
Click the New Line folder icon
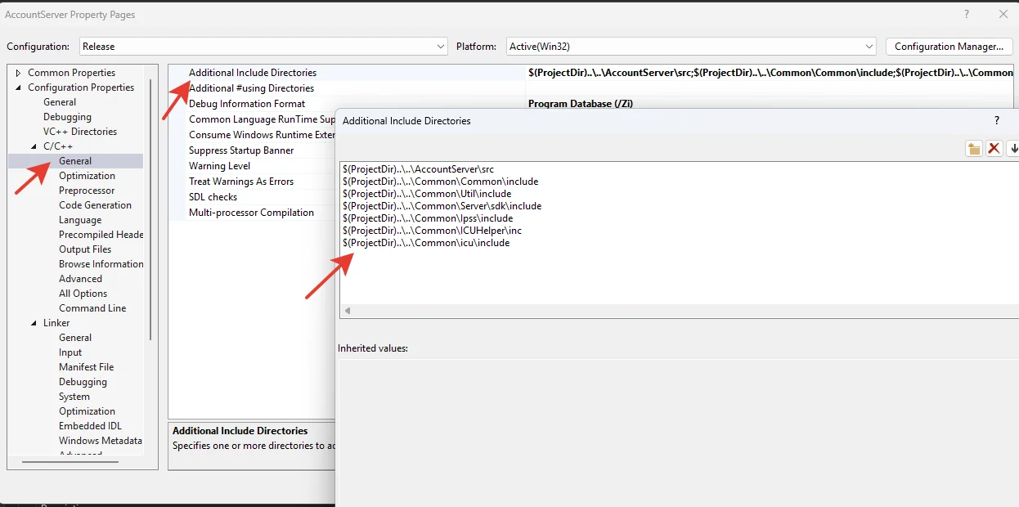973,148
